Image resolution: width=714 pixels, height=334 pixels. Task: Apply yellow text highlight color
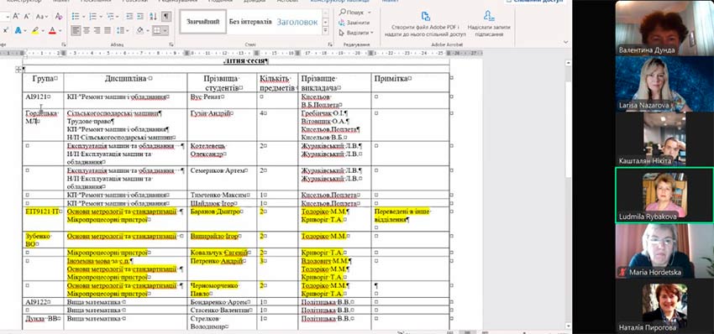35,30
